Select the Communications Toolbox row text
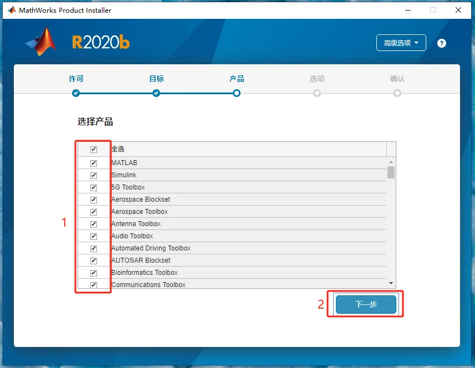Viewport: 475px width, 368px height. (x=149, y=285)
